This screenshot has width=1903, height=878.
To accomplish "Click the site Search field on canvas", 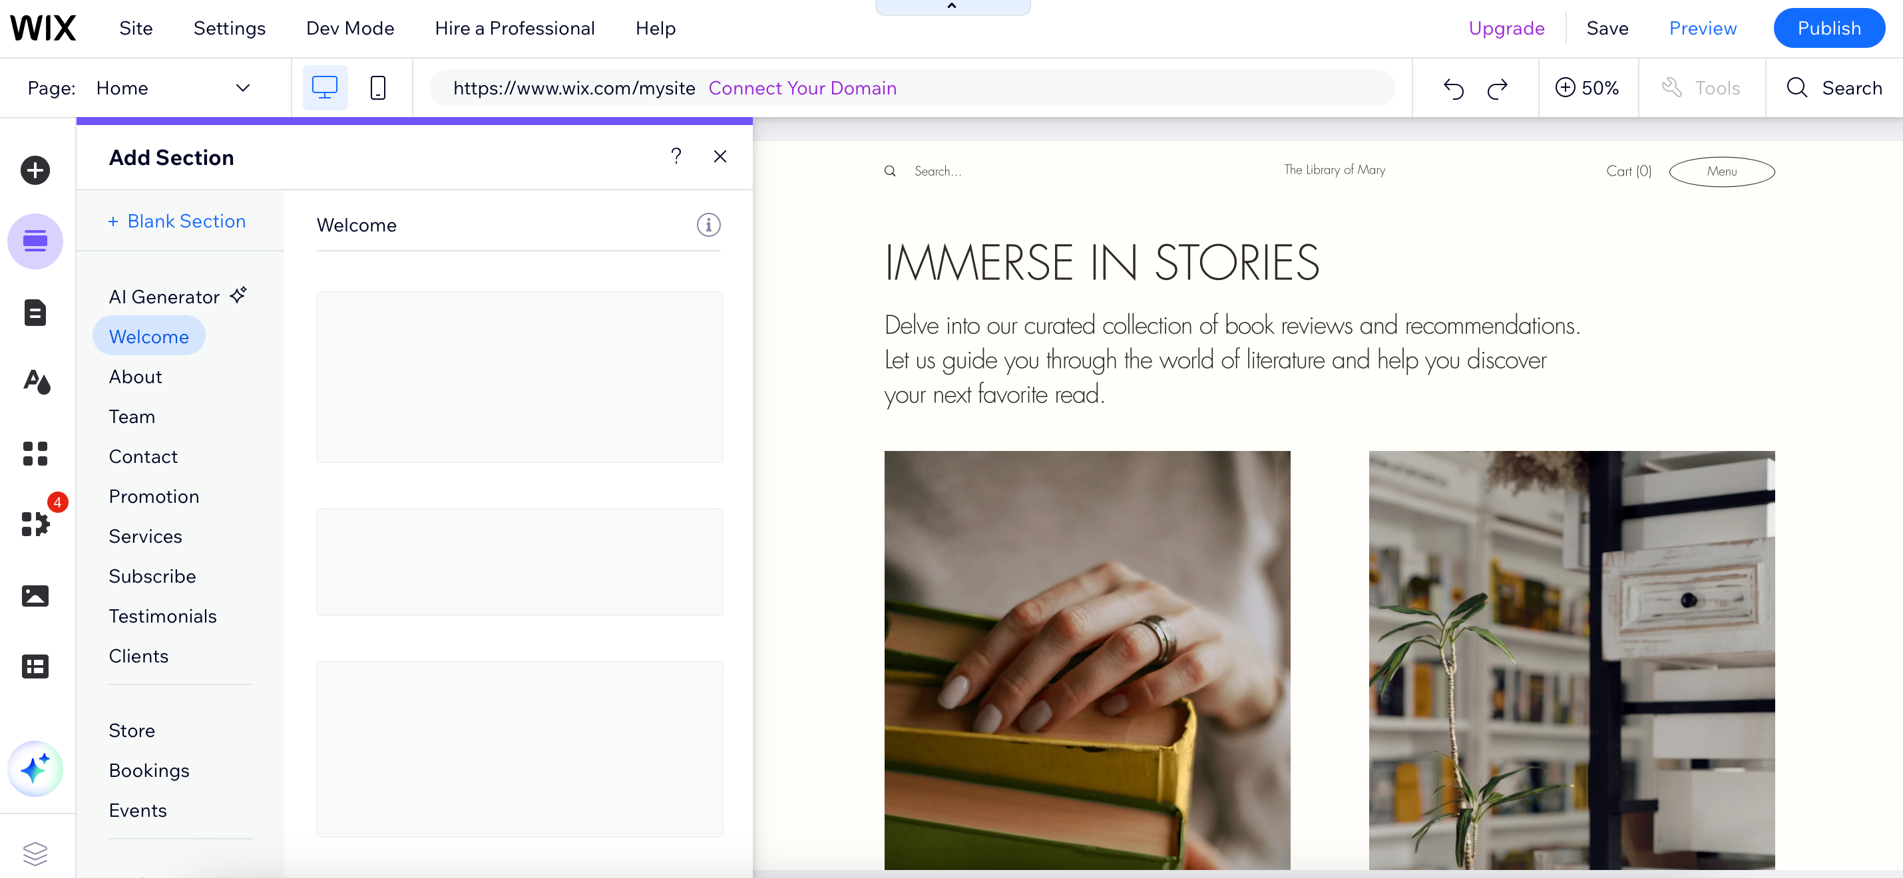I will [937, 170].
